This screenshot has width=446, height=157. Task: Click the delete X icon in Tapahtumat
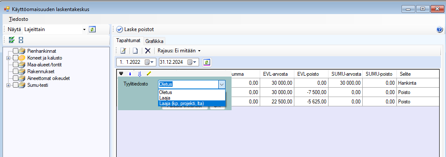pos(148,51)
